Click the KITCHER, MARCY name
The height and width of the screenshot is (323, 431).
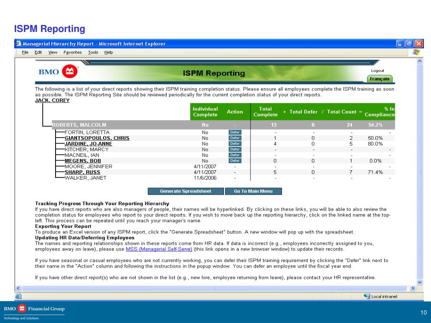[87, 149]
